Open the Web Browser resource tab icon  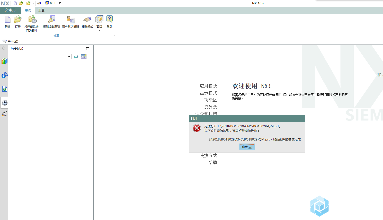[x=4, y=89]
